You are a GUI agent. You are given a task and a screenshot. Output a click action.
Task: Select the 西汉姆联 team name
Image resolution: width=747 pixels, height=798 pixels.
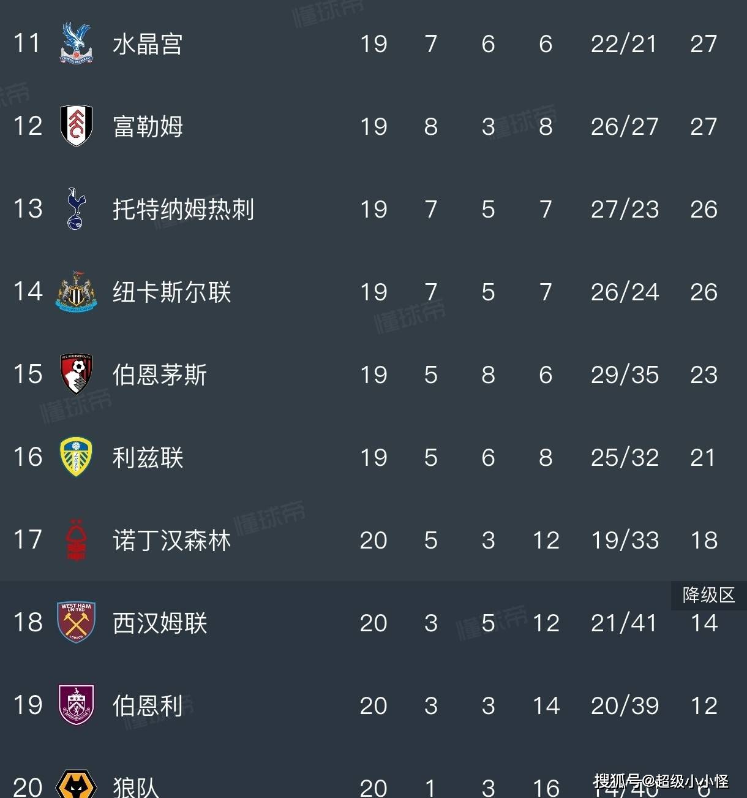pyautogui.click(x=160, y=623)
